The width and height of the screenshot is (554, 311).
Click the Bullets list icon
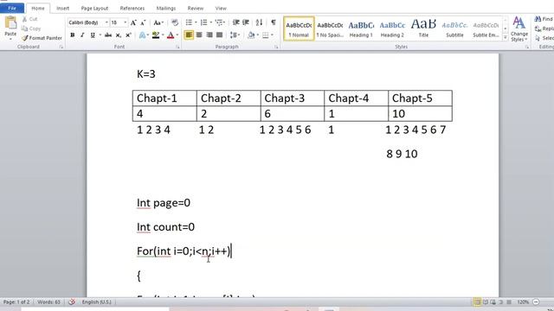click(189, 22)
